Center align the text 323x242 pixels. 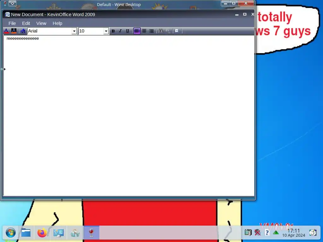144,31
